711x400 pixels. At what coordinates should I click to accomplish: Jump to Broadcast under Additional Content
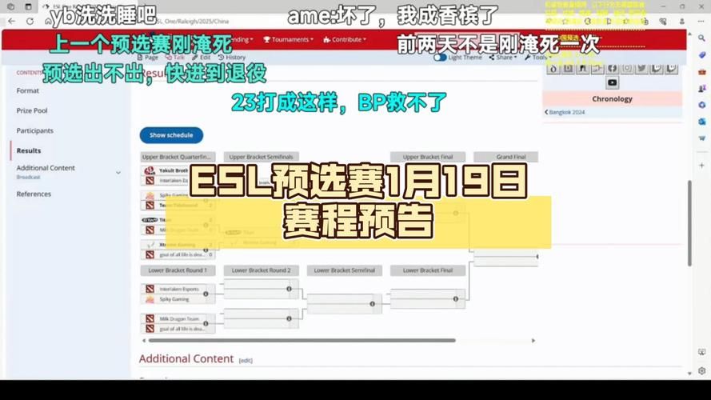[28, 178]
